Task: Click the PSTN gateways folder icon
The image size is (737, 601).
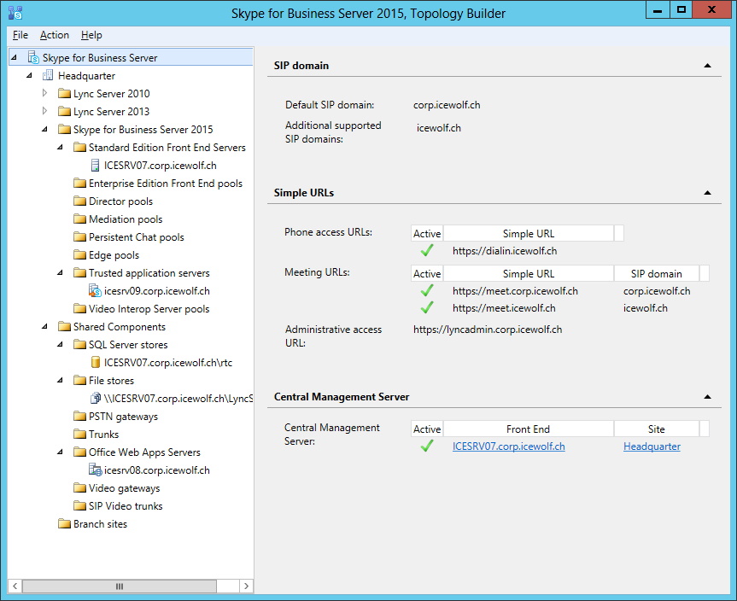Action: tap(80, 417)
